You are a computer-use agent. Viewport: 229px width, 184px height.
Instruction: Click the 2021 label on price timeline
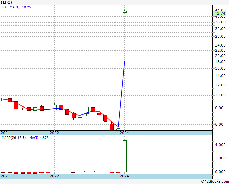point(5,133)
